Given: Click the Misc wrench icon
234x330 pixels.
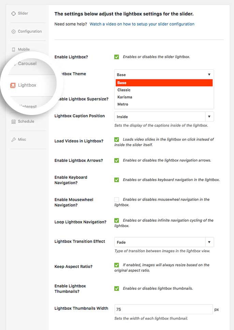Looking at the screenshot, I should 13,140.
